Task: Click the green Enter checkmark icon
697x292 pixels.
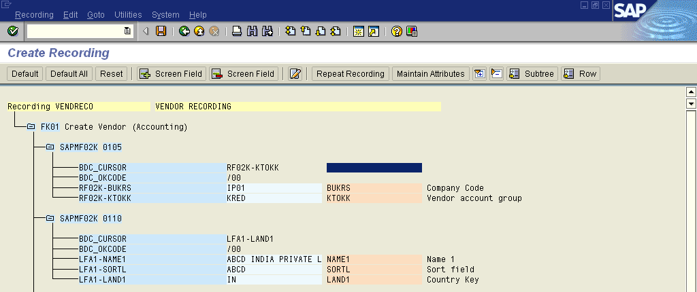Action: (12, 31)
